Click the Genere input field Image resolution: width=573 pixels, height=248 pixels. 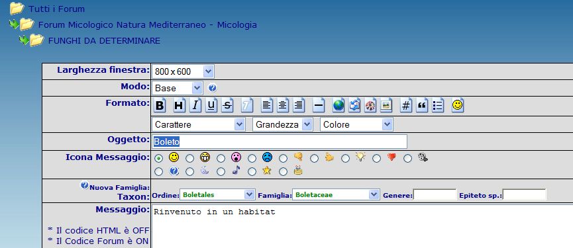coord(435,194)
